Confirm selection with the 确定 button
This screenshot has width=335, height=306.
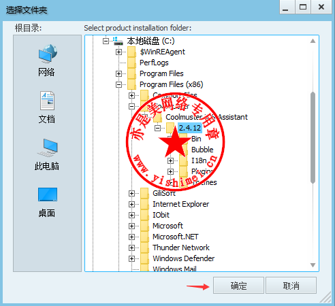238,286
